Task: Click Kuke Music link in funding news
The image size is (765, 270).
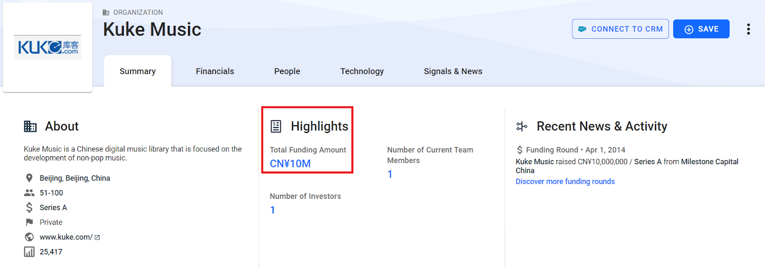Action: pos(535,162)
